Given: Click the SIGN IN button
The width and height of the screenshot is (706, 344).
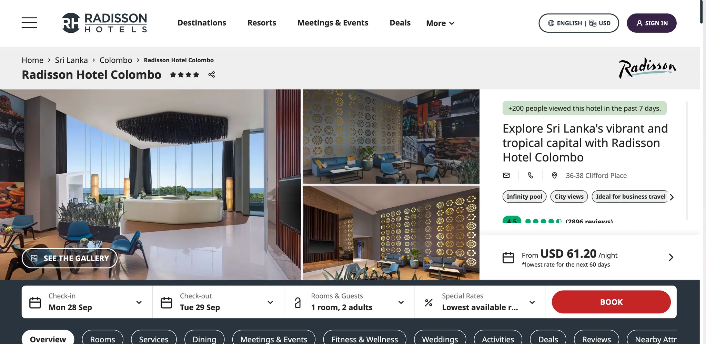Looking at the screenshot, I should pos(652,23).
